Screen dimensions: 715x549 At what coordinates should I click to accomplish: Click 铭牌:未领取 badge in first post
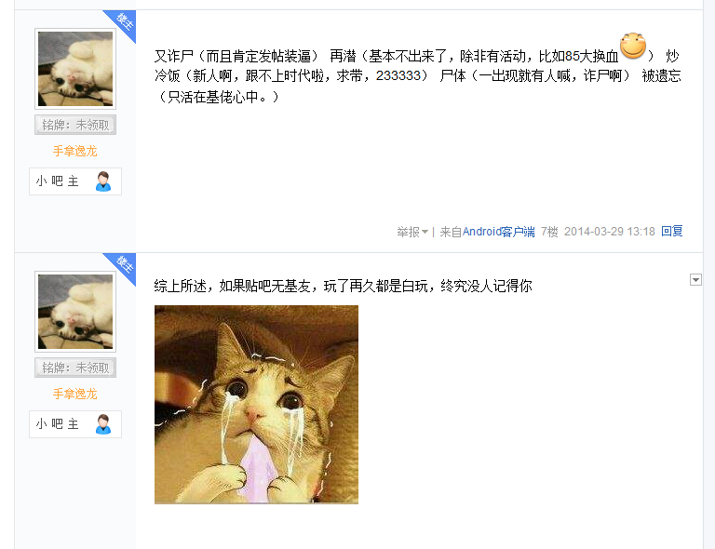tap(75, 125)
